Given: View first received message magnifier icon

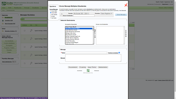Looking at the screenshot, I should point(31,31).
